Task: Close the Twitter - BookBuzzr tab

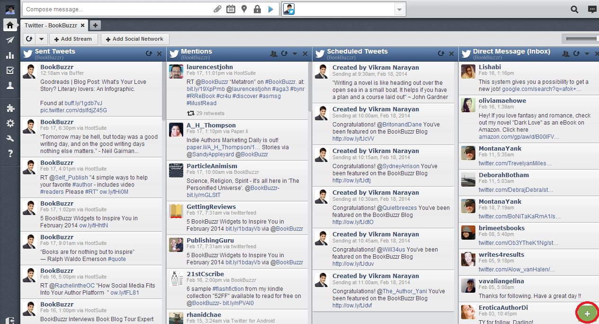Action: tap(83, 26)
